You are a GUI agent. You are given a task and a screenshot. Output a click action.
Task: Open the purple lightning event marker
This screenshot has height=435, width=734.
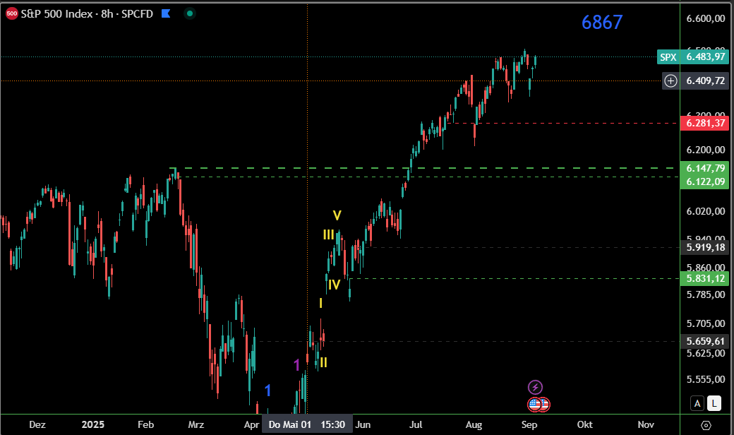[x=535, y=387]
